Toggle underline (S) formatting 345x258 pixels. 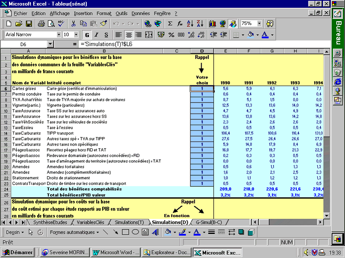105,34
